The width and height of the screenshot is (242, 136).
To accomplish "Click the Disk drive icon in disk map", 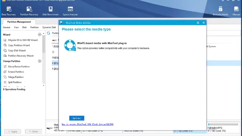I will [50, 128].
